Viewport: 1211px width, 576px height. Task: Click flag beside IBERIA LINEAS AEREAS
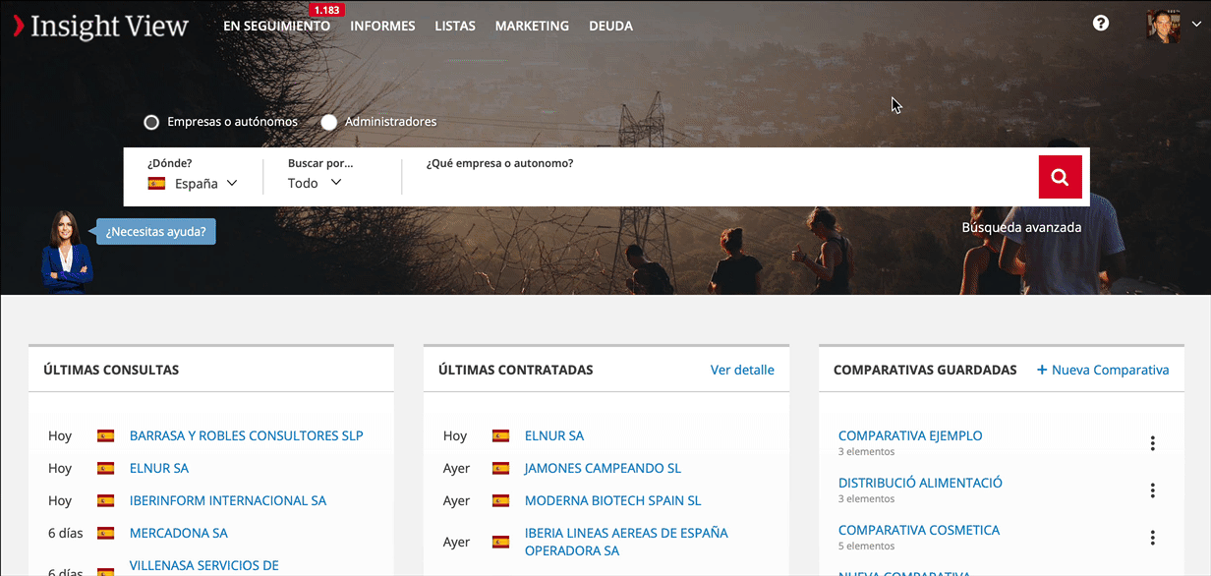coord(501,542)
